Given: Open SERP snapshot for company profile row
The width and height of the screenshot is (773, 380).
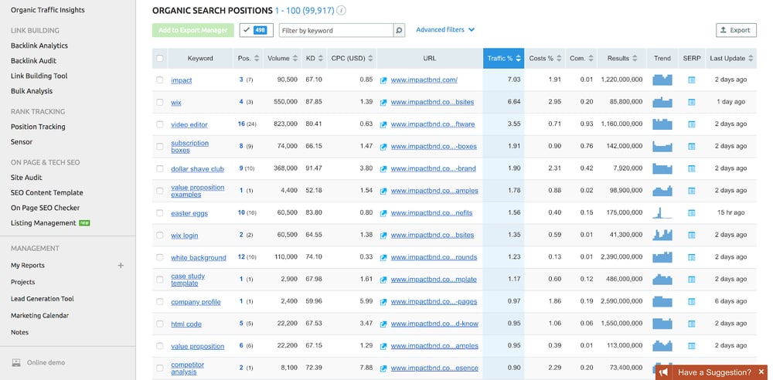Looking at the screenshot, I should [692, 302].
